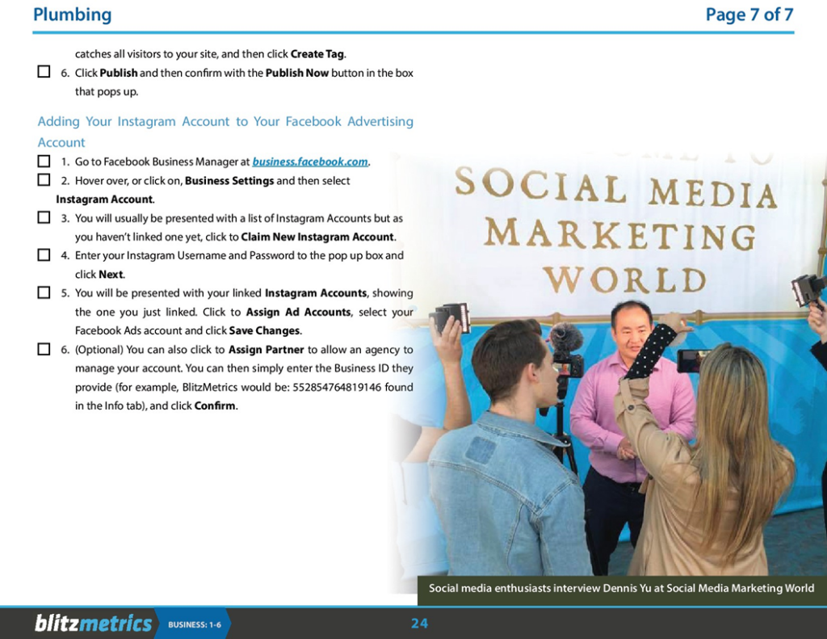Click page number 24 in footer
This screenshot has width=827, height=639.
(419, 624)
